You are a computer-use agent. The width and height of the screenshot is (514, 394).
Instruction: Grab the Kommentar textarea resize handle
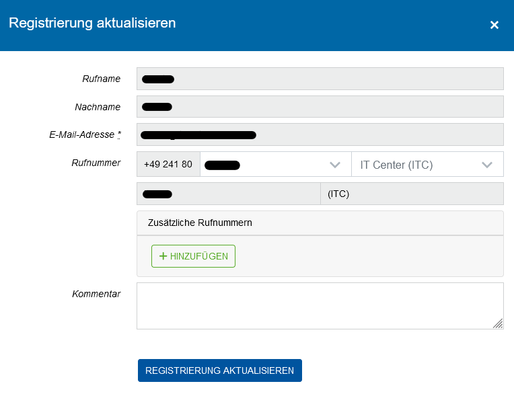coord(497,323)
